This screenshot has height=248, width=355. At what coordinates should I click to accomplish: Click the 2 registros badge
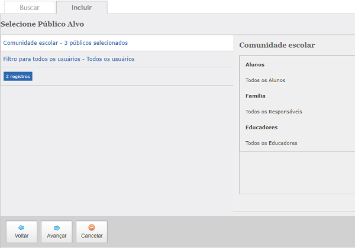point(18,76)
